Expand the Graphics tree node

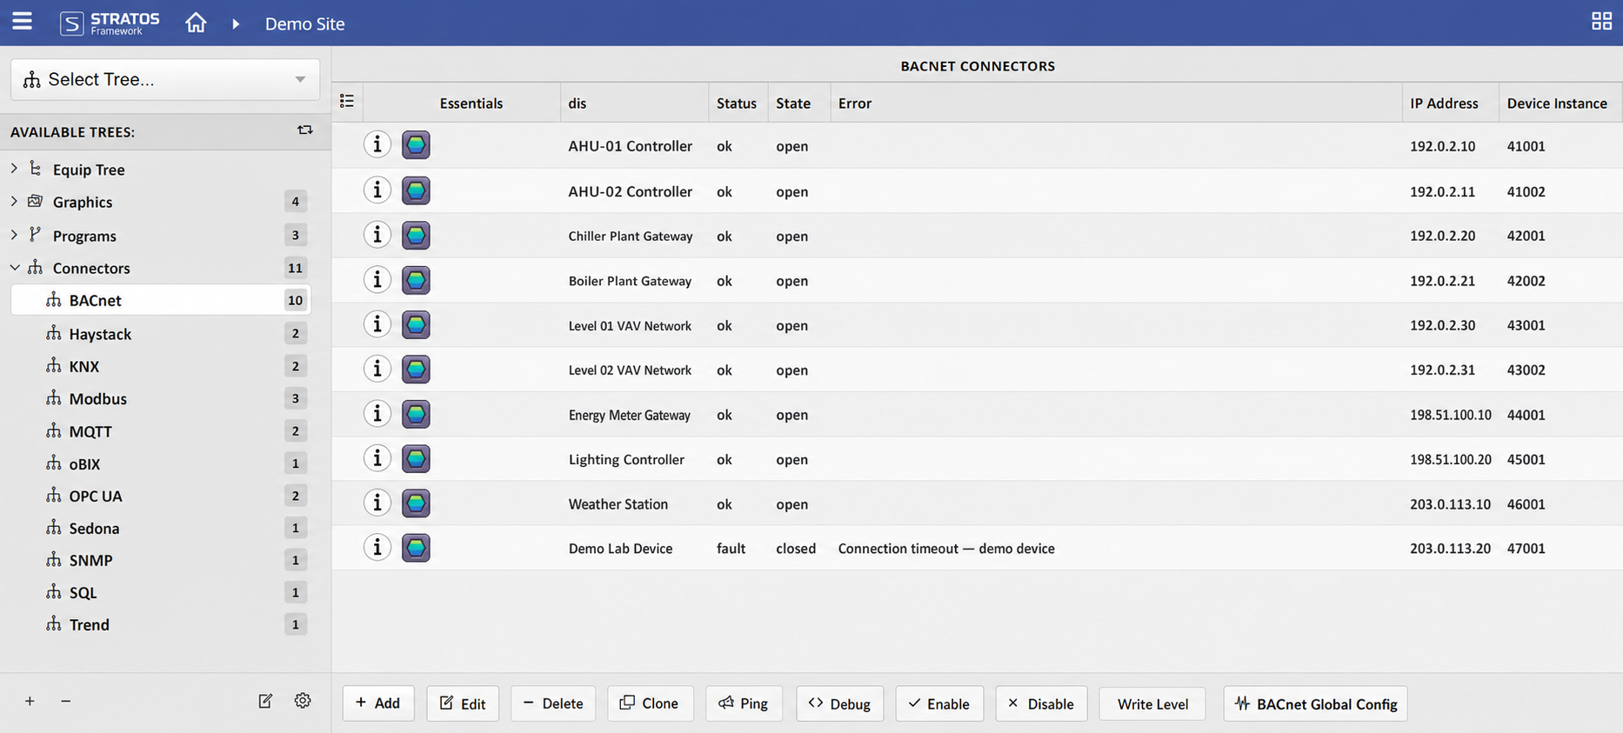point(14,201)
